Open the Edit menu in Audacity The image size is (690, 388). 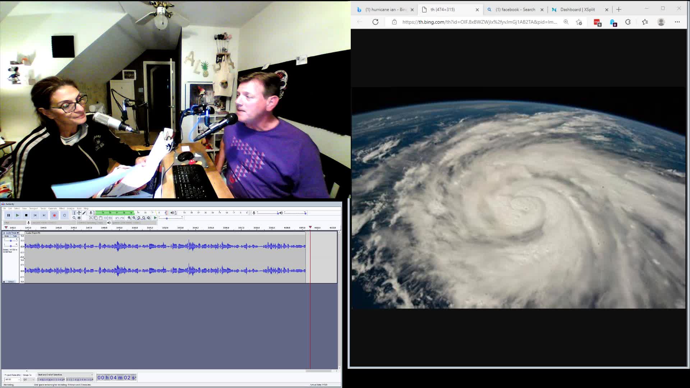coord(10,208)
